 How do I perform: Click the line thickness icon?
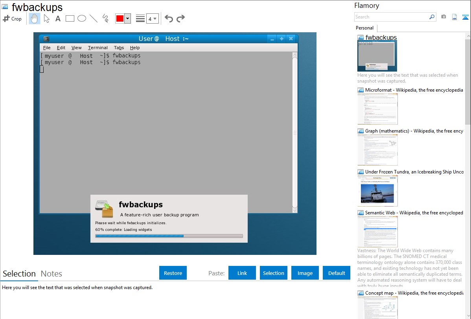click(140, 18)
